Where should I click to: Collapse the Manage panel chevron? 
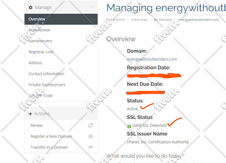[92, 7]
